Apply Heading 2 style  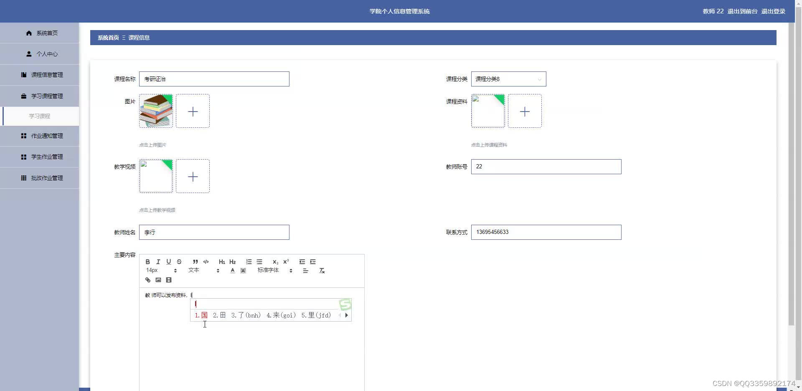pos(233,262)
